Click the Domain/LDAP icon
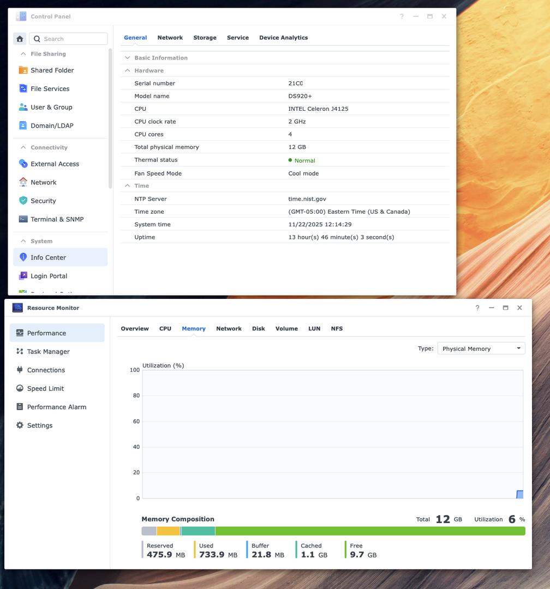 23,125
